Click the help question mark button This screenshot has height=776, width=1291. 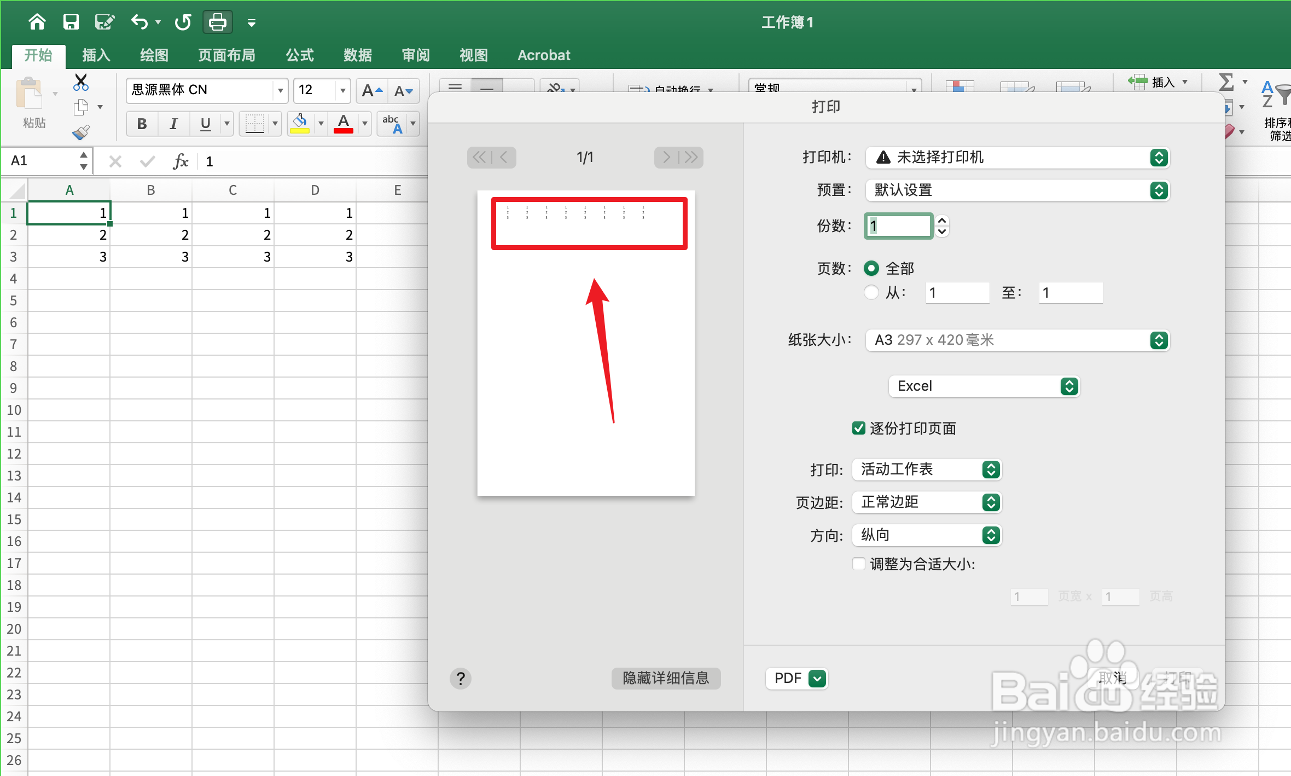pos(461,679)
